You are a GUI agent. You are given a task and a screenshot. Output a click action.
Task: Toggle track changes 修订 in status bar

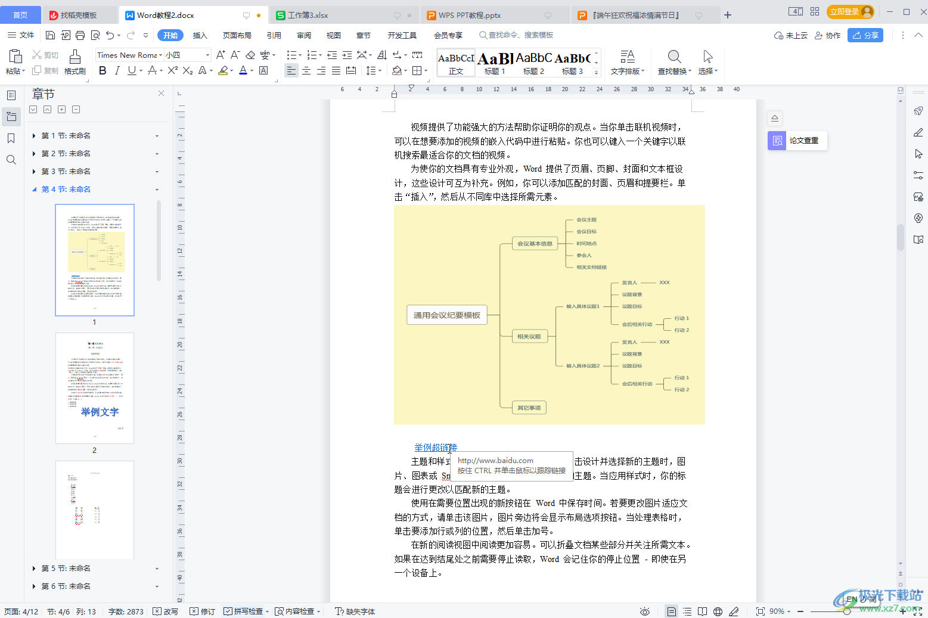point(203,611)
